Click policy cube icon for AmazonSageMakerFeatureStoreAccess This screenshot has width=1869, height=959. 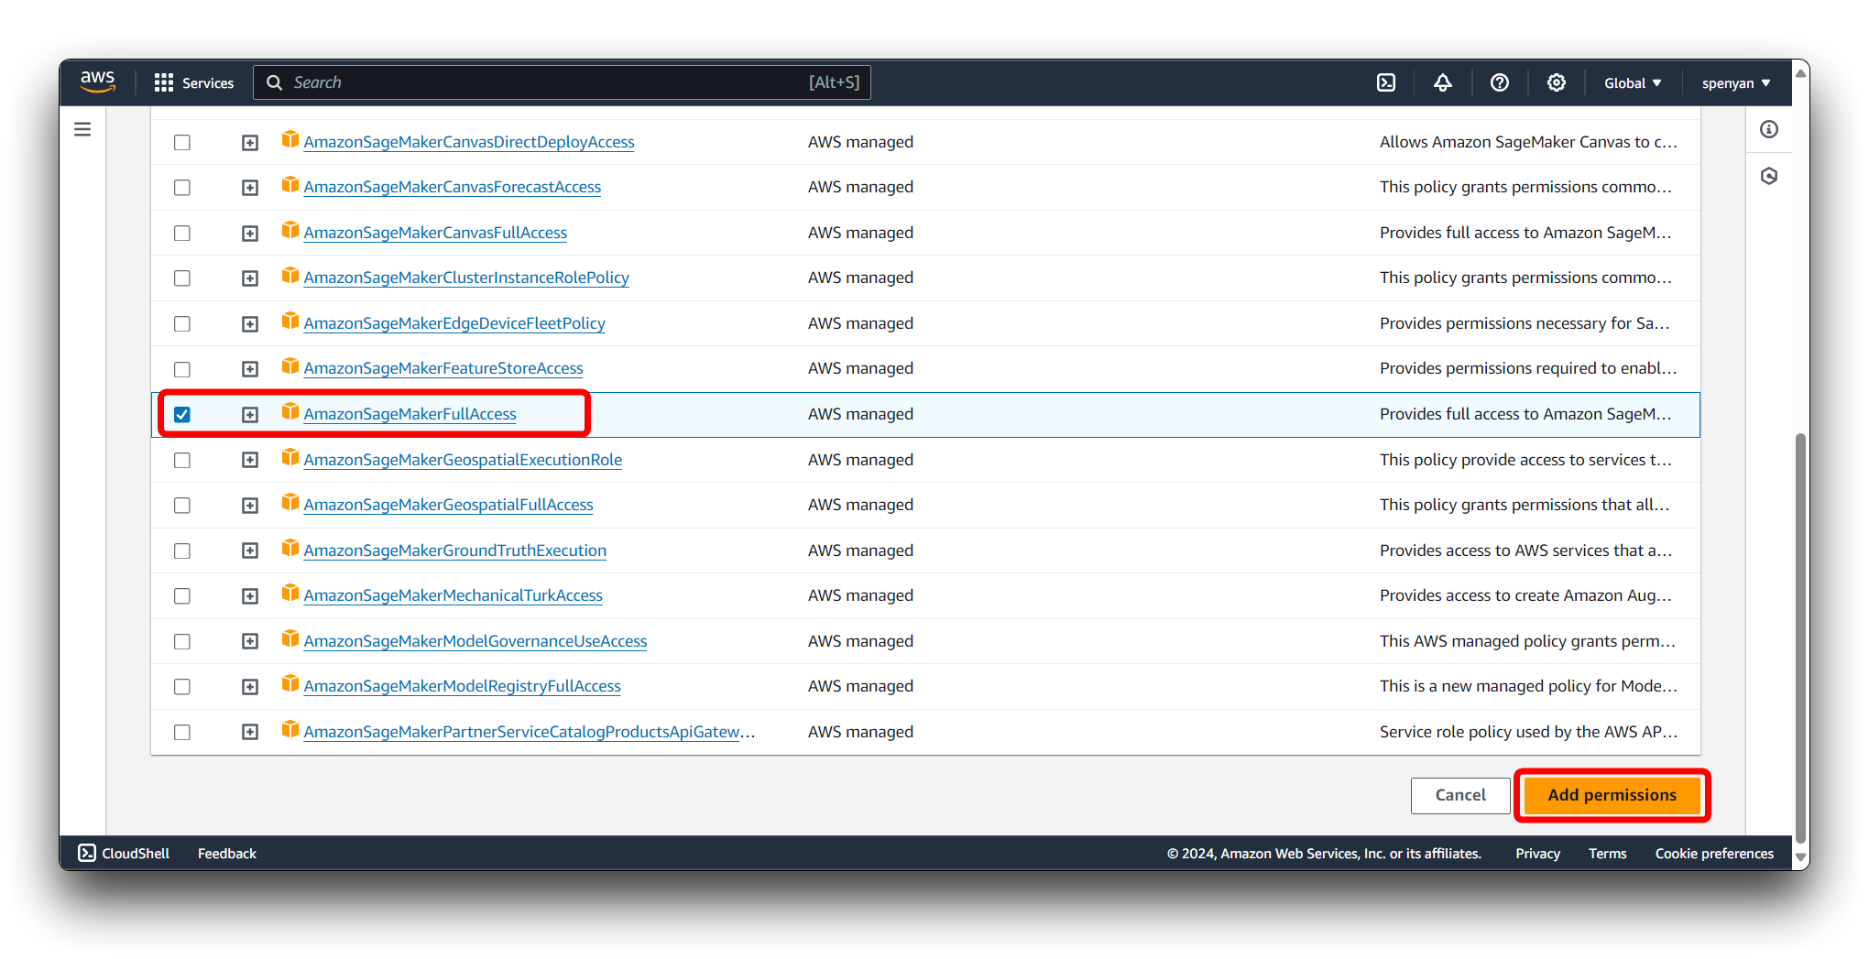point(290,366)
